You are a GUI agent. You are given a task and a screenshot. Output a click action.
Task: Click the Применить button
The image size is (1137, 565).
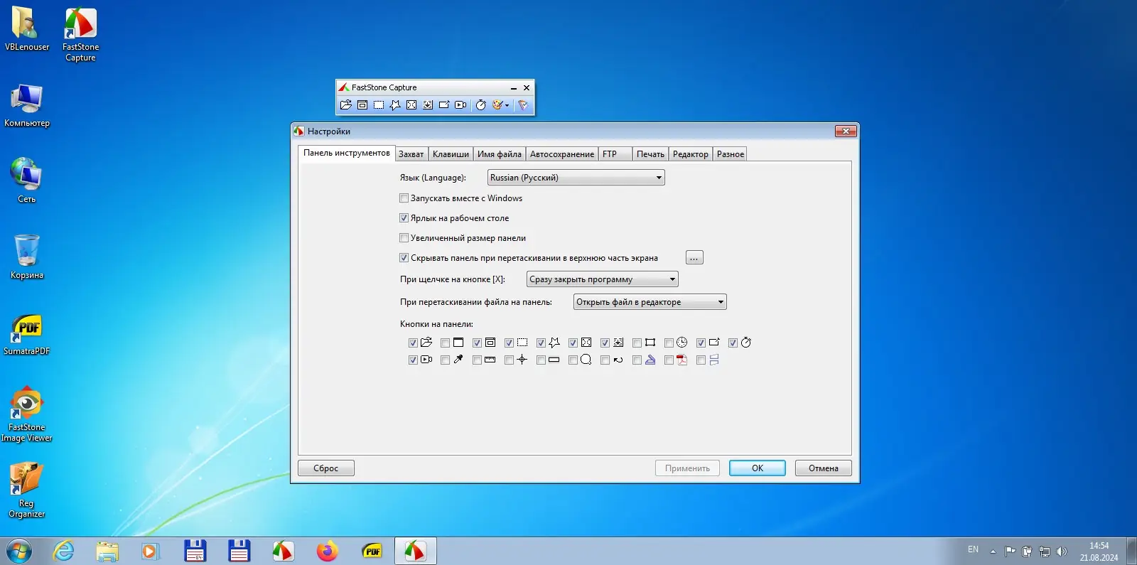(687, 468)
